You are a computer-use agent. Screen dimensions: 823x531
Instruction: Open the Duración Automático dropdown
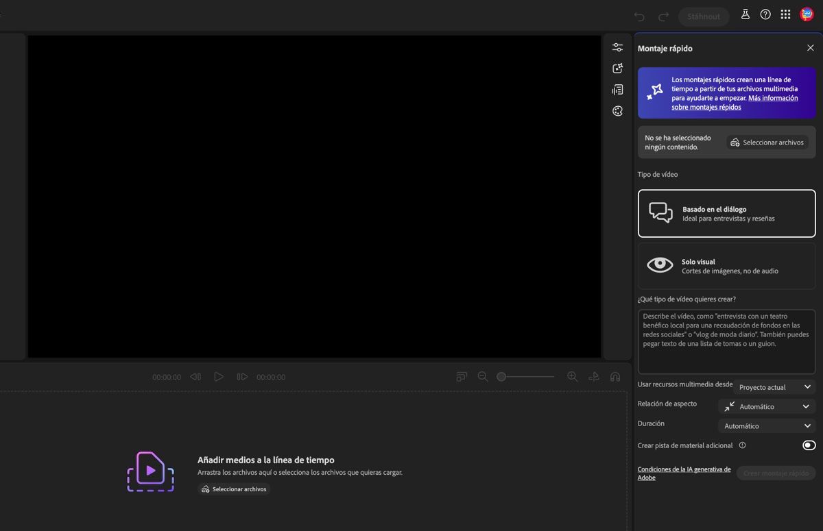click(x=767, y=425)
